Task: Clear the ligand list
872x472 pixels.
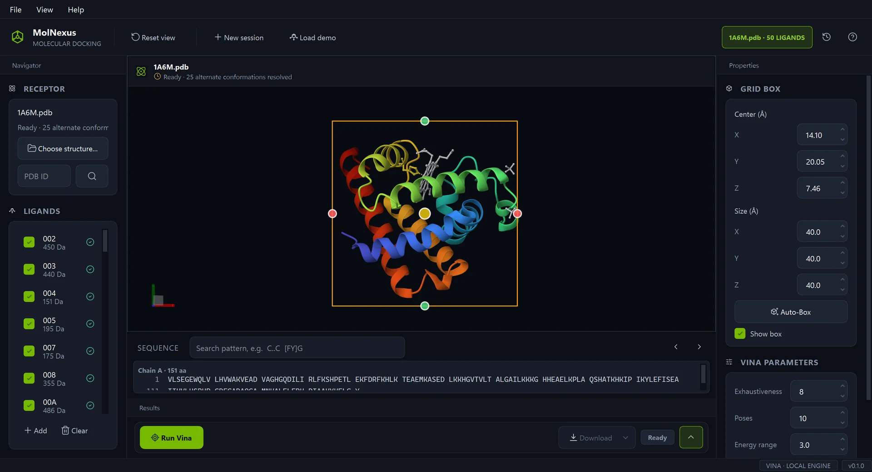Action: tap(74, 430)
